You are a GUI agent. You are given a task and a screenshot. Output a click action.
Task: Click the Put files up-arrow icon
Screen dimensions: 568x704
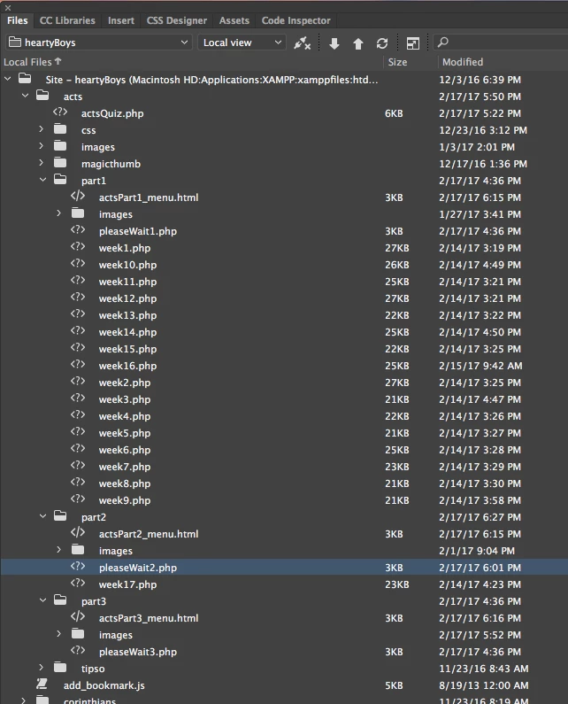(358, 43)
